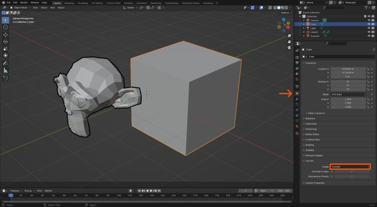Viewport: 377px width, 207px height.
Task: Hide the Light object in viewport
Action: click(369, 28)
